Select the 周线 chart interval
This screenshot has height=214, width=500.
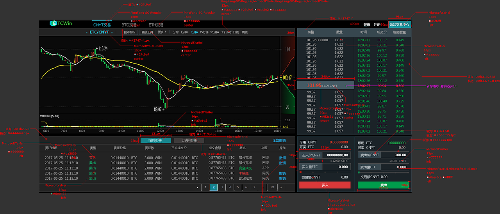[245, 32]
